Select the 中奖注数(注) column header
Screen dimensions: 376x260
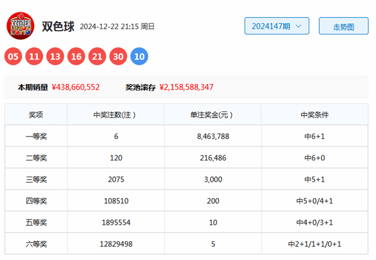(x=116, y=115)
